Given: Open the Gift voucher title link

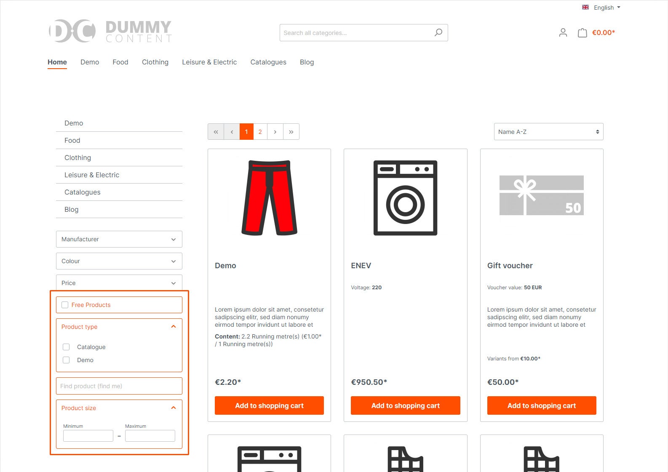Looking at the screenshot, I should 510,266.
